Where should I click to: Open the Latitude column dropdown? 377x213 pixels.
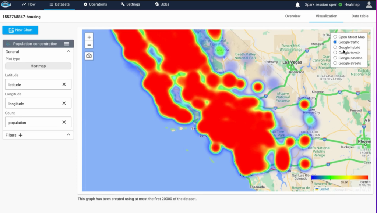coord(38,84)
